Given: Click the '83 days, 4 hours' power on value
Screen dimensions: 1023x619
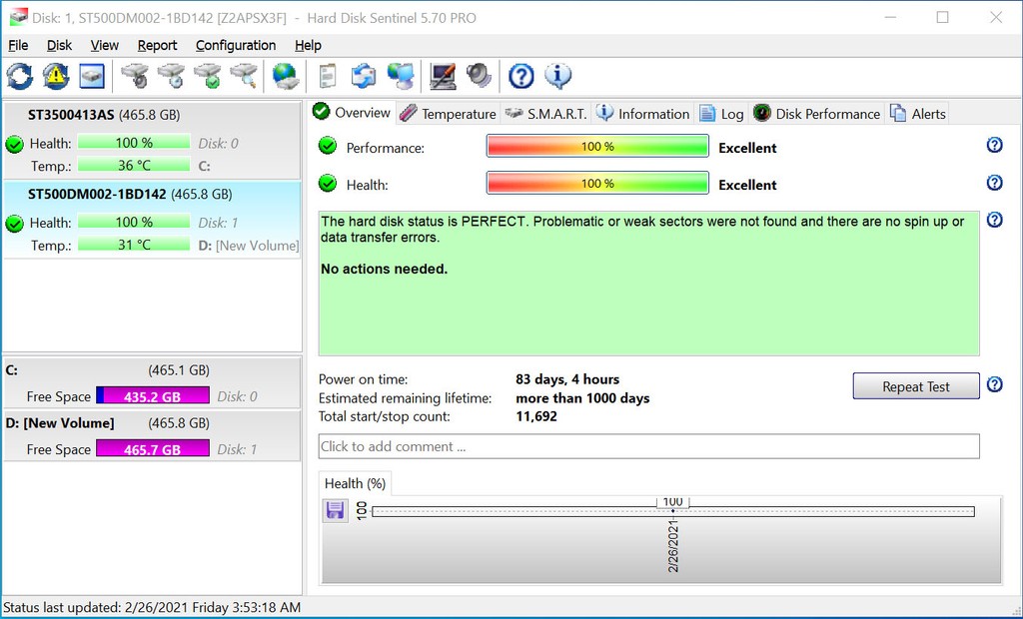Looking at the screenshot, I should [x=567, y=379].
